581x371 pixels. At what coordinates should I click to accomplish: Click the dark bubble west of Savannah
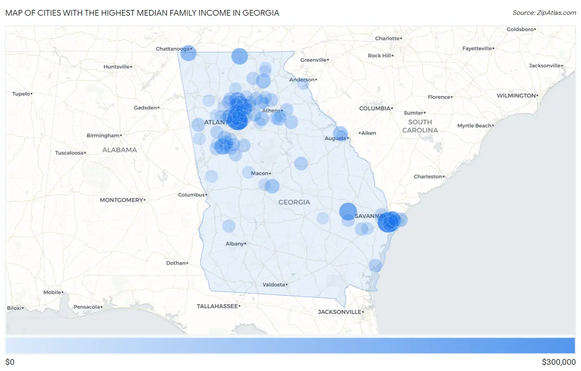point(348,211)
